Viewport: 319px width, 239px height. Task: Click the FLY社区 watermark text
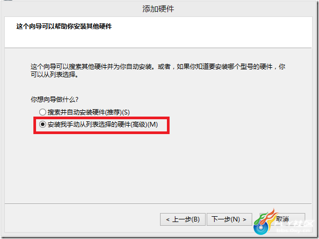tap(294, 224)
